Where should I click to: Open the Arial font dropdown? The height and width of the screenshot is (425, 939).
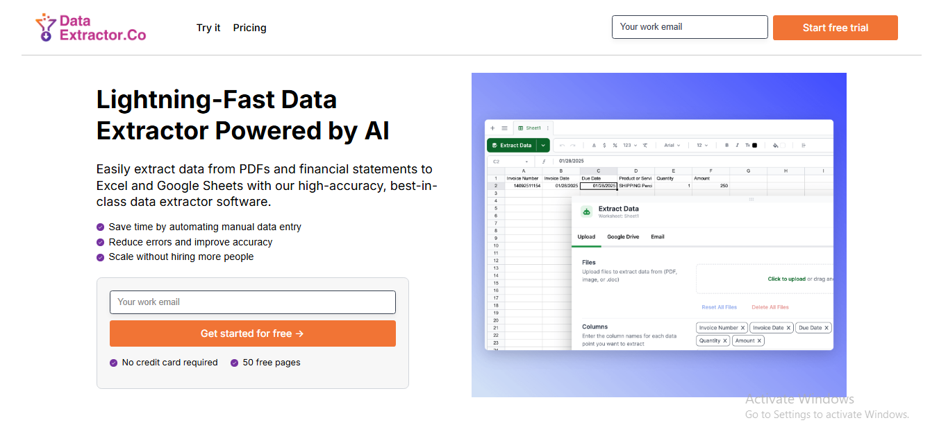(672, 146)
